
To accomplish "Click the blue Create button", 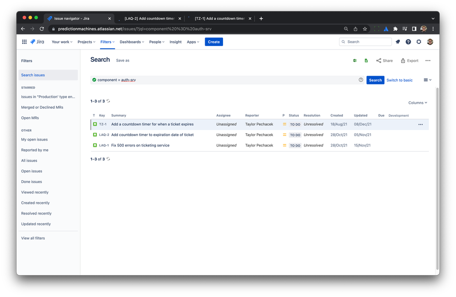I will 214,42.
